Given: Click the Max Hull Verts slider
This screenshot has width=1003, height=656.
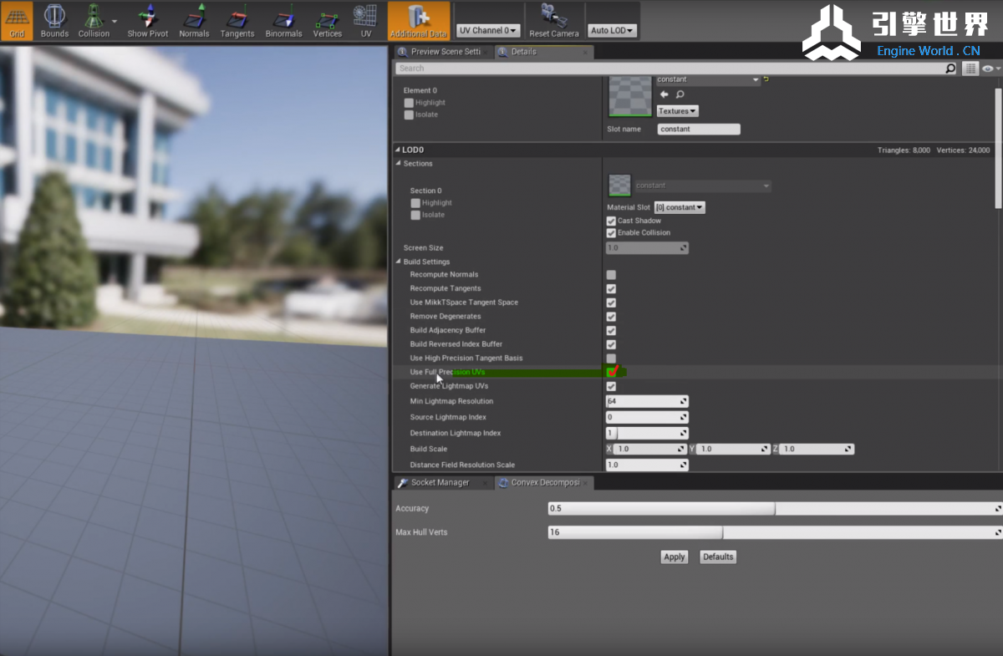Looking at the screenshot, I should point(775,532).
